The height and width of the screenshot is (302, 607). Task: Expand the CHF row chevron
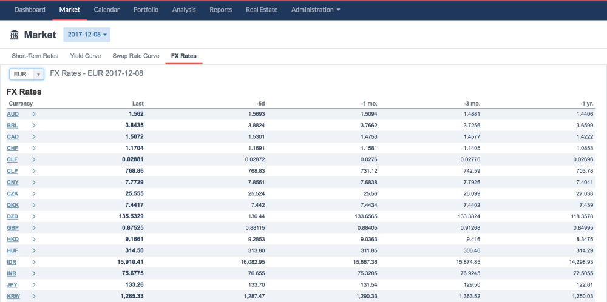click(34, 148)
